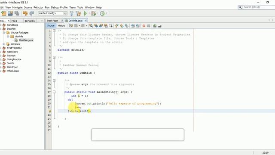Redo the last undone action
Screen dimensions: 275x155
click(x=32, y=13)
